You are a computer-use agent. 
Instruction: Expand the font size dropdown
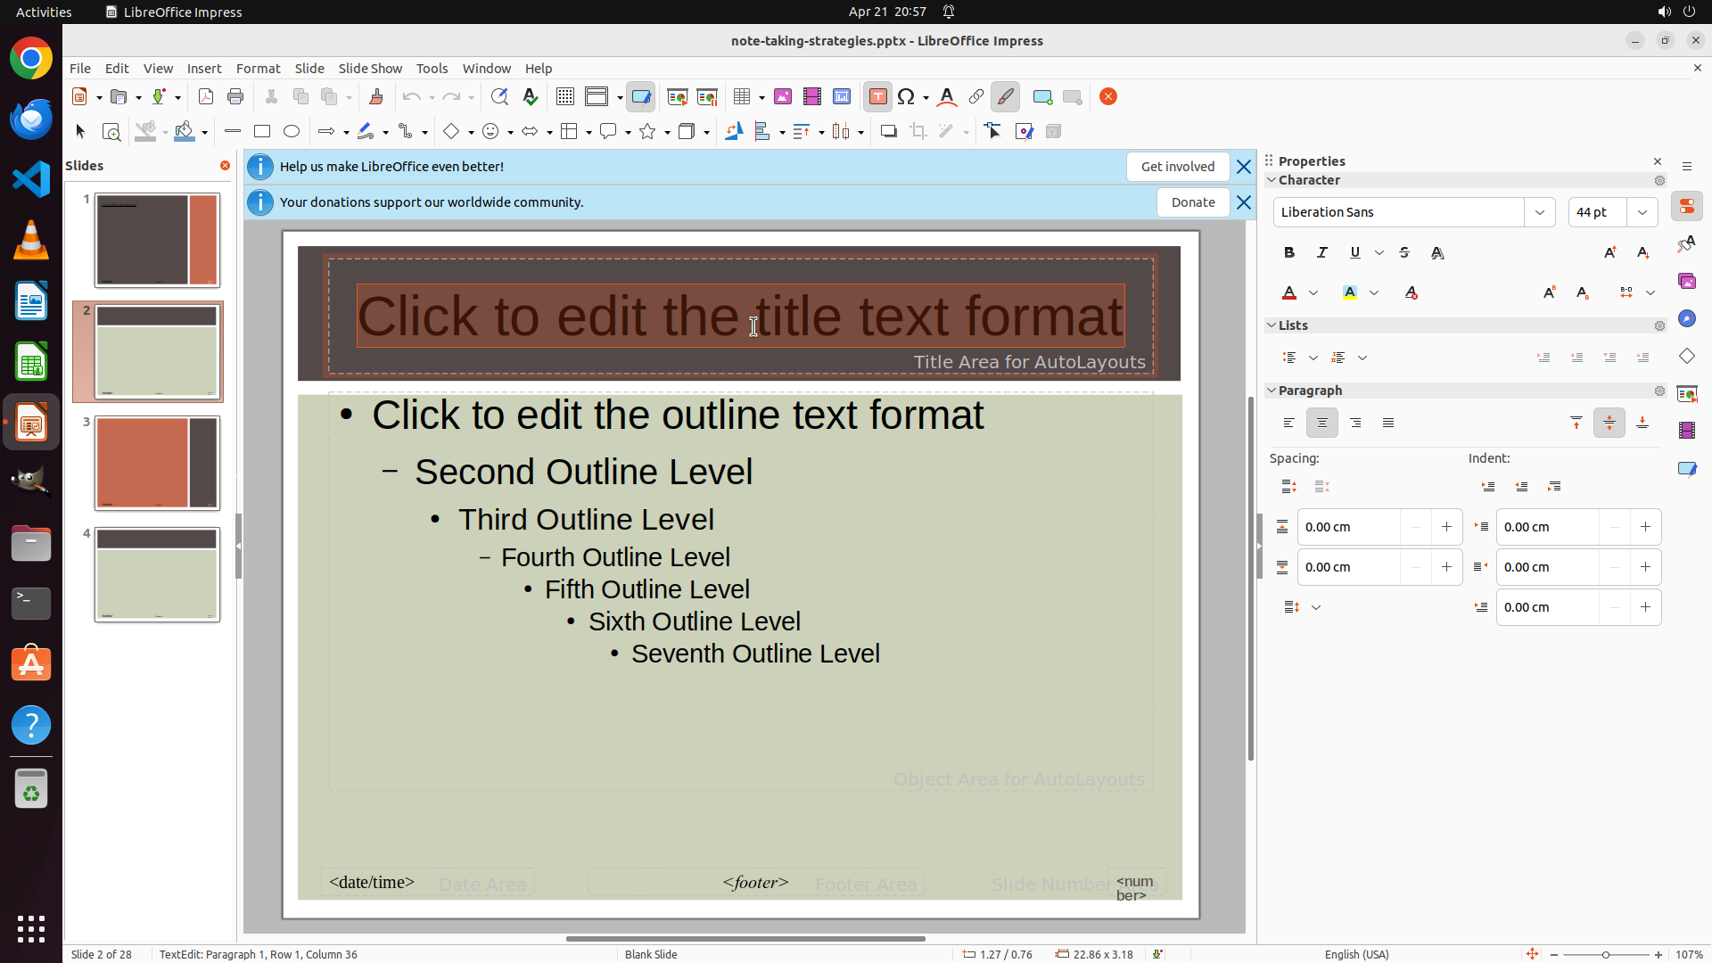(x=1642, y=212)
